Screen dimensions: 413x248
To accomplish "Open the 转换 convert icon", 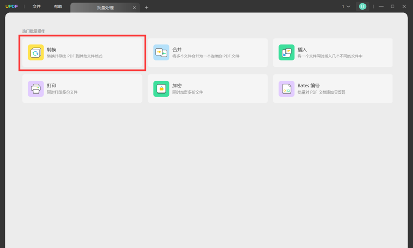I will coord(36,53).
